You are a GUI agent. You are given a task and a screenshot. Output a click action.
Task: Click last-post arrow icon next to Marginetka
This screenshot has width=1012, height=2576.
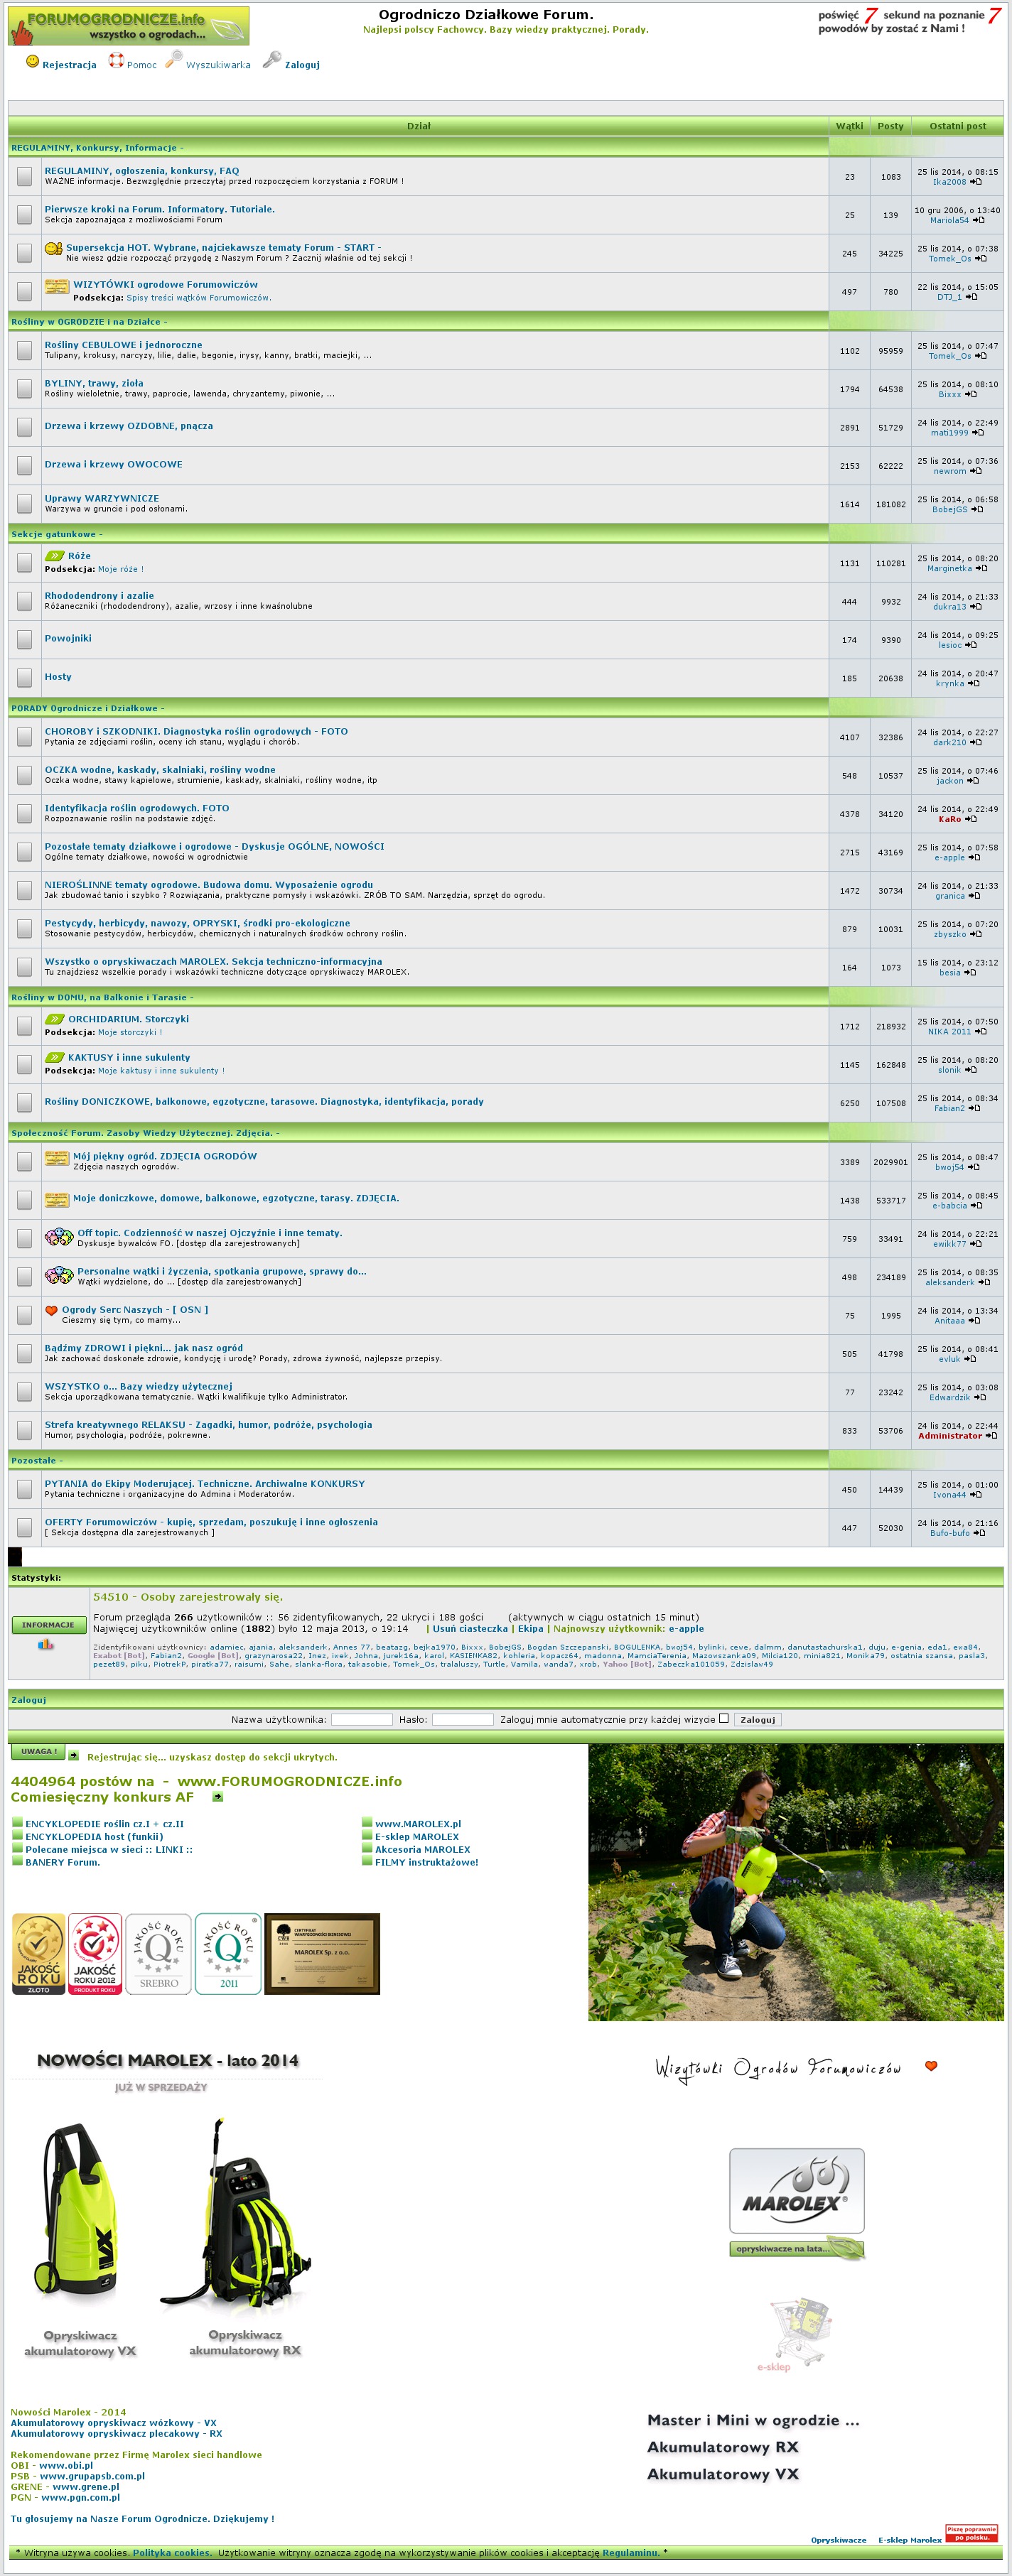(981, 568)
